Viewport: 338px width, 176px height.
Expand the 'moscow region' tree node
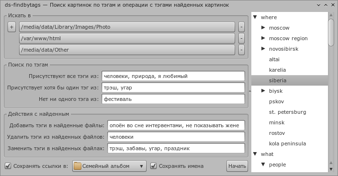[263, 38]
